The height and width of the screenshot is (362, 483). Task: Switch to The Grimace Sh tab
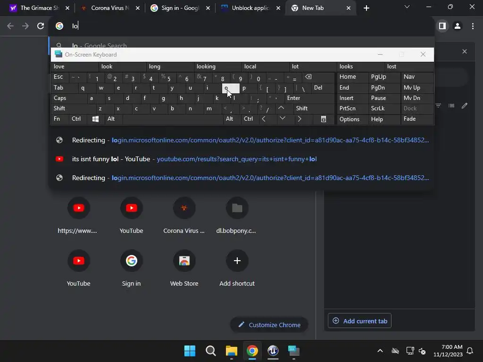(x=40, y=8)
